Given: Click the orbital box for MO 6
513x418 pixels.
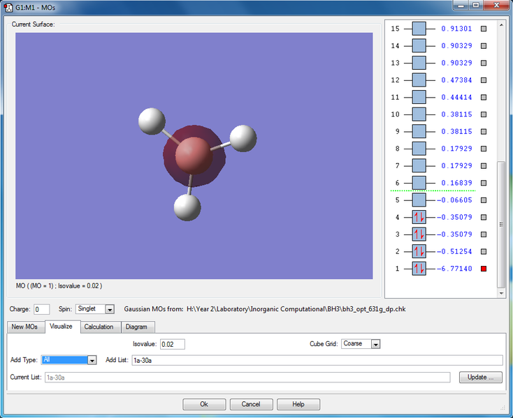Looking at the screenshot, I should 419,183.
